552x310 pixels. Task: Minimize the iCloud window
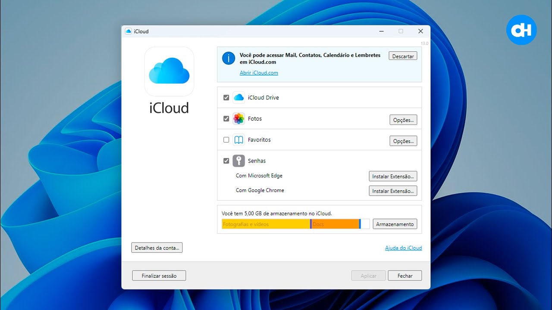tap(381, 31)
